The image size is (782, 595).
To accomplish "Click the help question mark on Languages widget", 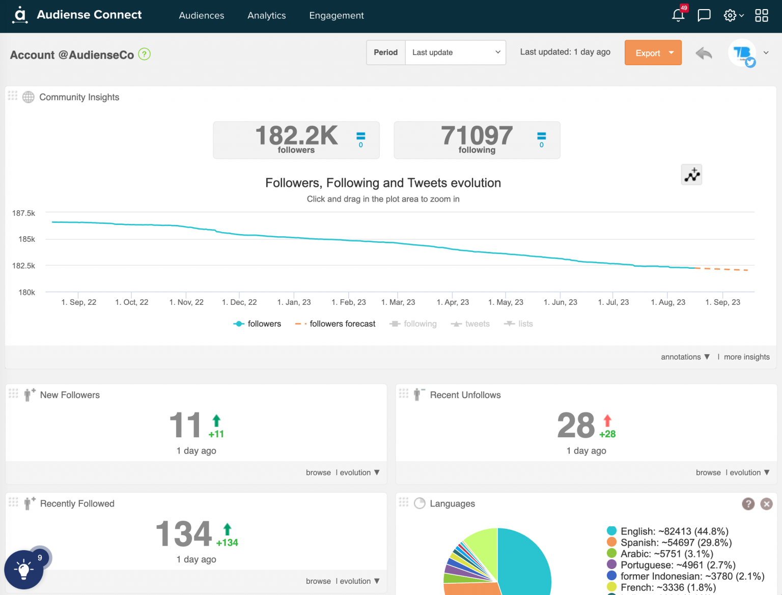I will click(x=748, y=504).
